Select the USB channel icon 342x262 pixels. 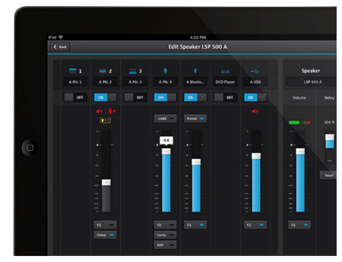coord(255,71)
